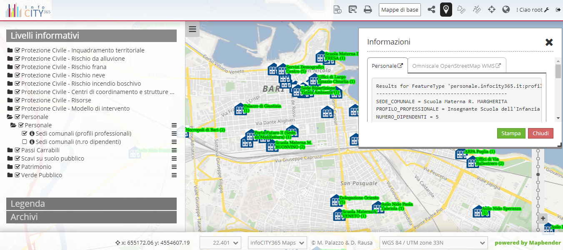Select the area measurement ruler tool
Image resolution: width=563 pixels, height=250 pixels.
[461, 10]
